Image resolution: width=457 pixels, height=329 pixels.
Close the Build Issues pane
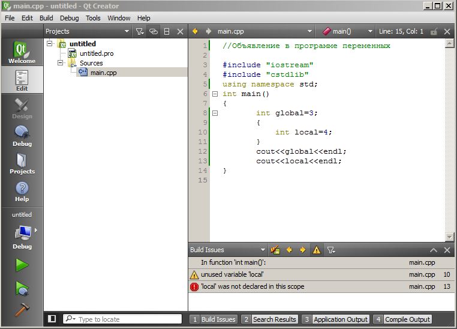click(x=447, y=250)
